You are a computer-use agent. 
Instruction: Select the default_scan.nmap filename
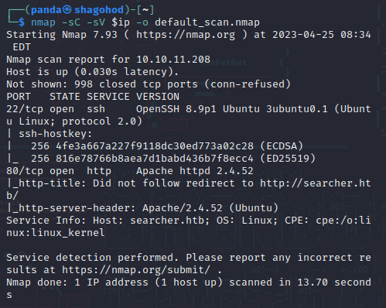pos(207,22)
